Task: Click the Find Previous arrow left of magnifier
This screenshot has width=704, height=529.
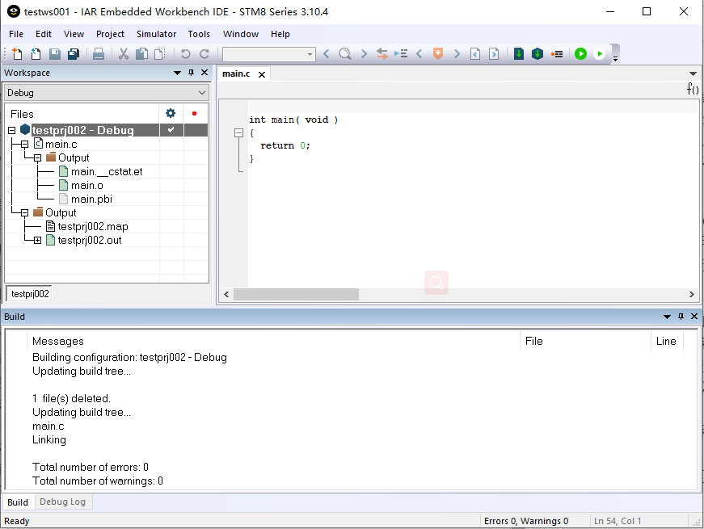Action: (327, 54)
